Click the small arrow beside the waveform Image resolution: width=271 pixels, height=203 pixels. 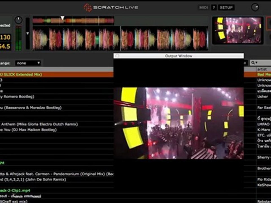point(27,33)
